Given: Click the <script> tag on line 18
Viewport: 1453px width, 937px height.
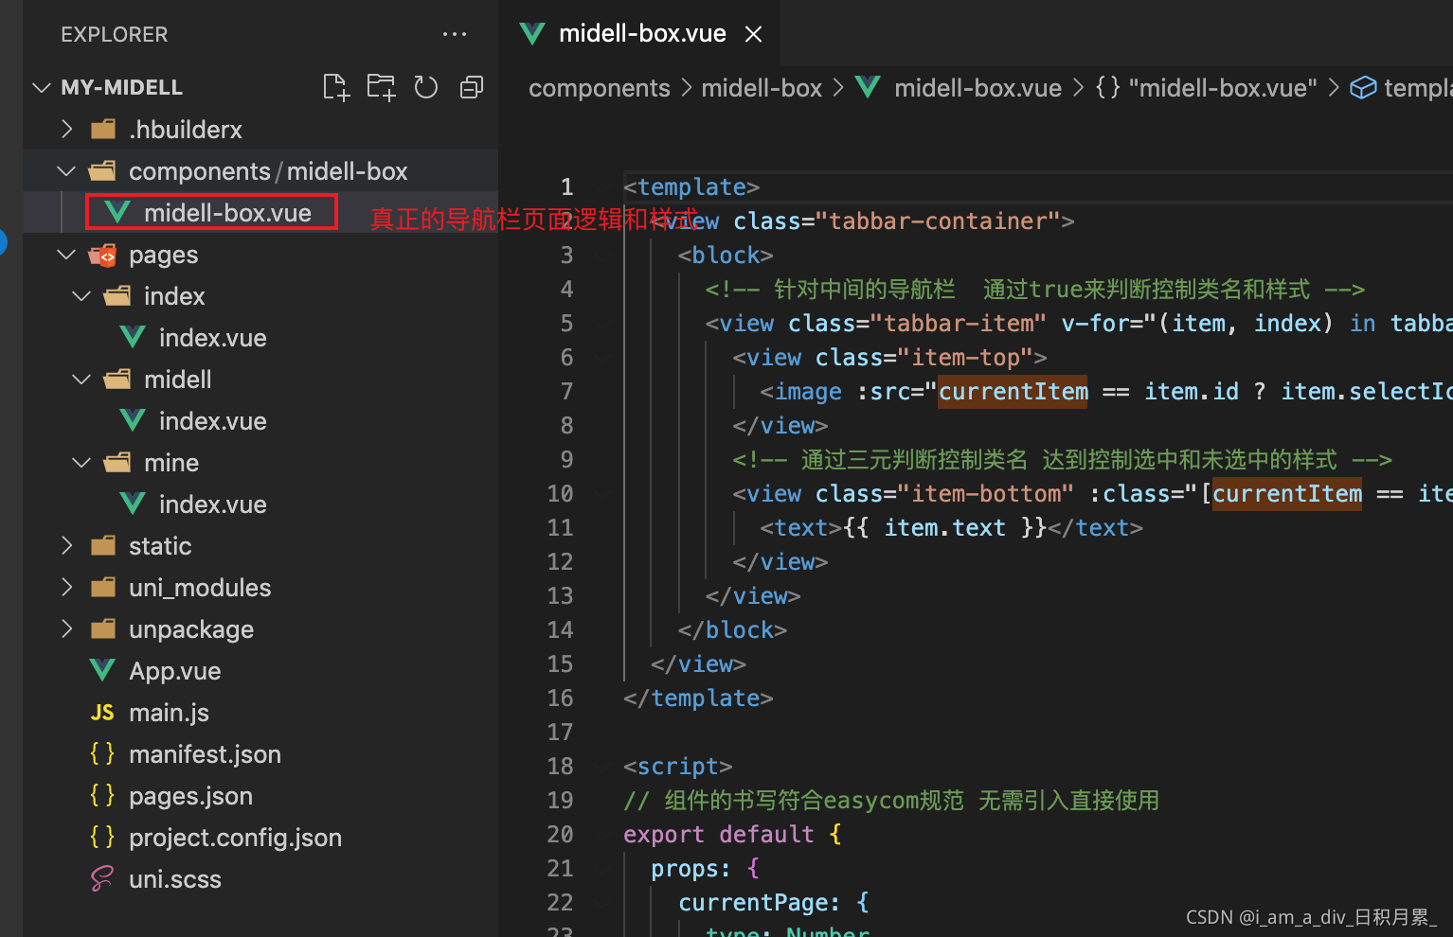Looking at the screenshot, I should (x=678, y=766).
